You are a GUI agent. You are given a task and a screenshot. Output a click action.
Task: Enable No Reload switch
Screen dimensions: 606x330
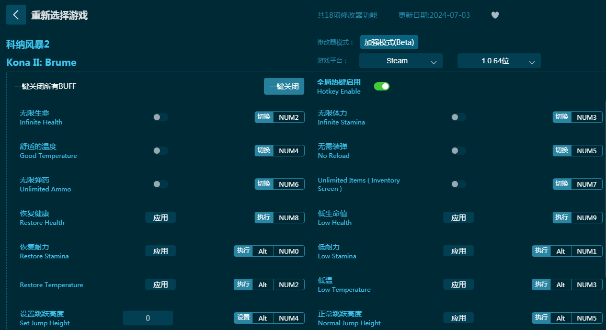point(459,151)
